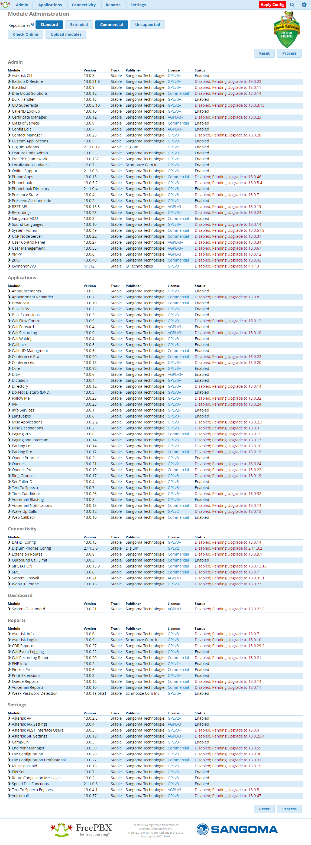This screenshot has width=311, height=845.
Task: Click the Commercial license link for Zulu
Action: point(178,260)
